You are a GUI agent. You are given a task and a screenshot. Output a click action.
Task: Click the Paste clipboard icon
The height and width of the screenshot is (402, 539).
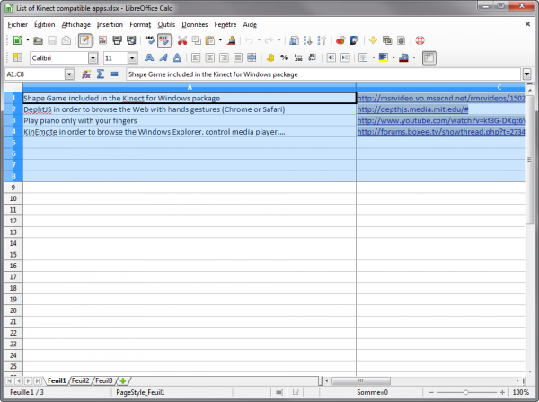[209, 40]
